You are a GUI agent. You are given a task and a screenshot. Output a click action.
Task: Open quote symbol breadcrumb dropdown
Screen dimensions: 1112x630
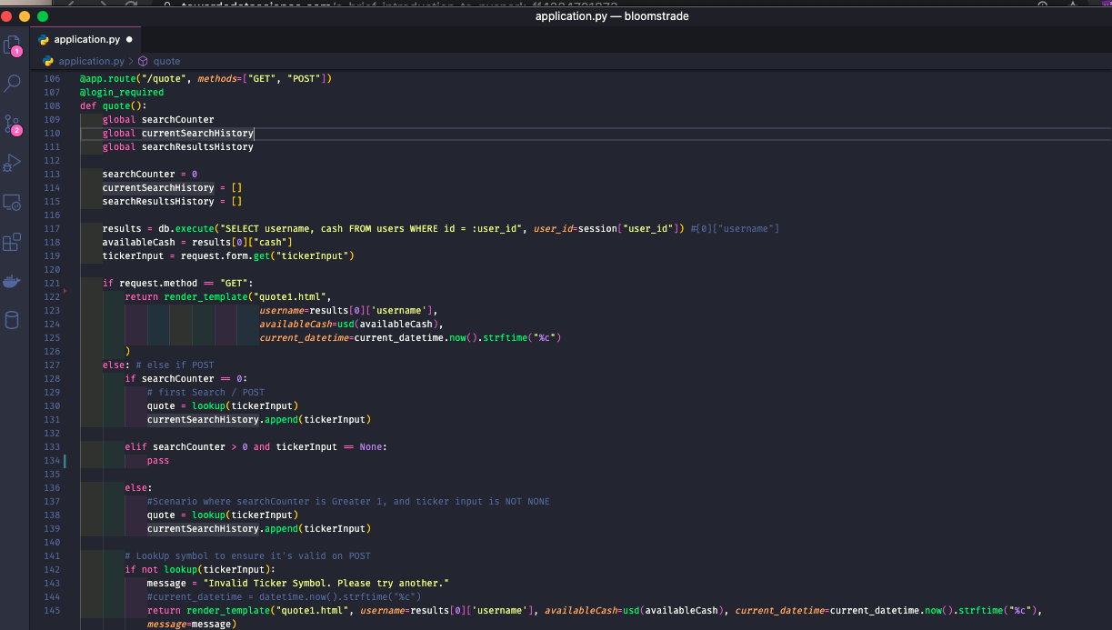click(166, 62)
